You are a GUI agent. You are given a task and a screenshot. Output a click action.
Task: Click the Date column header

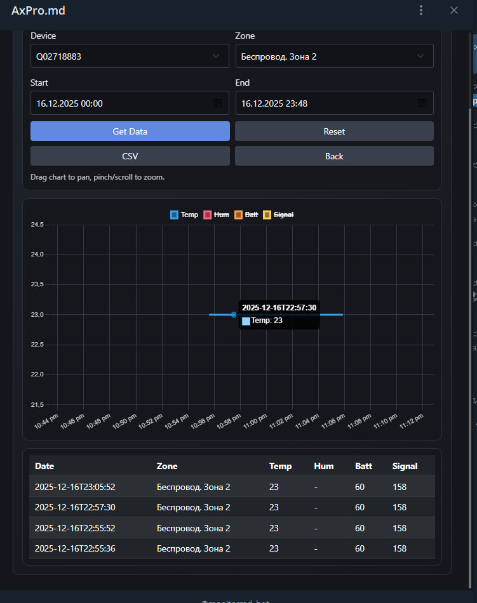[x=44, y=466]
